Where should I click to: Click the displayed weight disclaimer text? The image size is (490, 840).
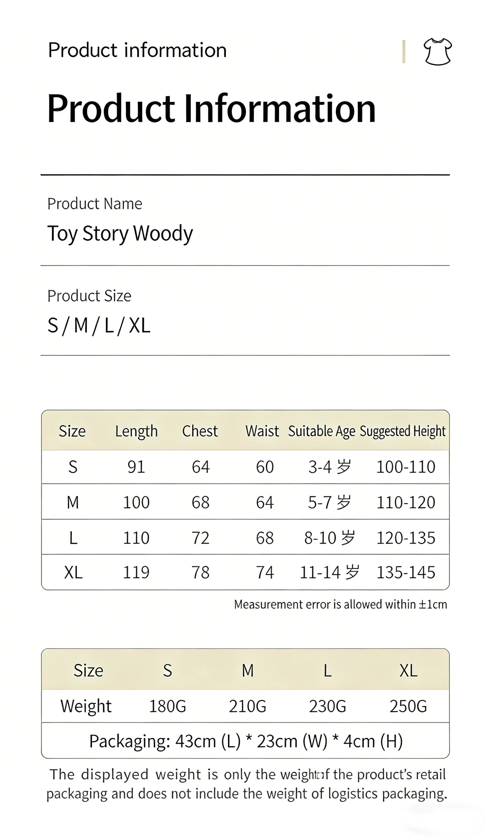(x=246, y=784)
